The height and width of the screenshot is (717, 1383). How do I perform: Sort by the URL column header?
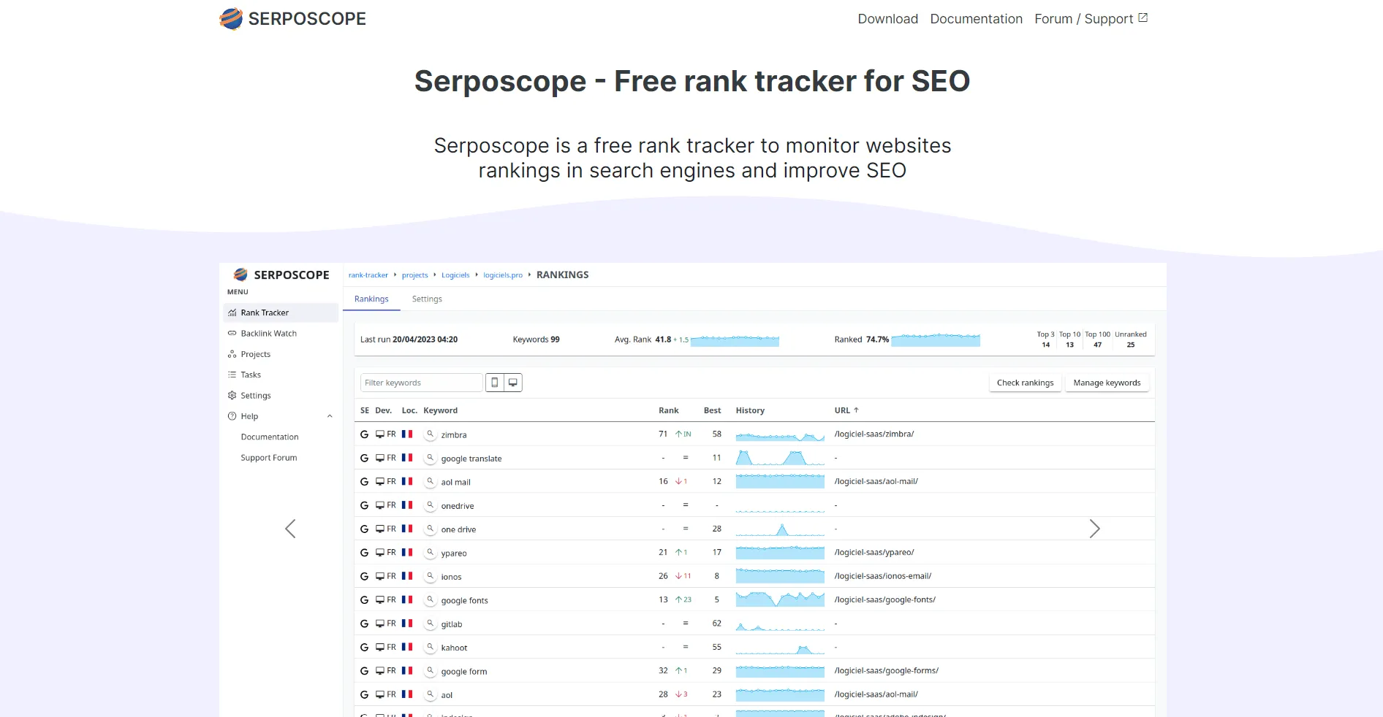pyautogui.click(x=846, y=410)
